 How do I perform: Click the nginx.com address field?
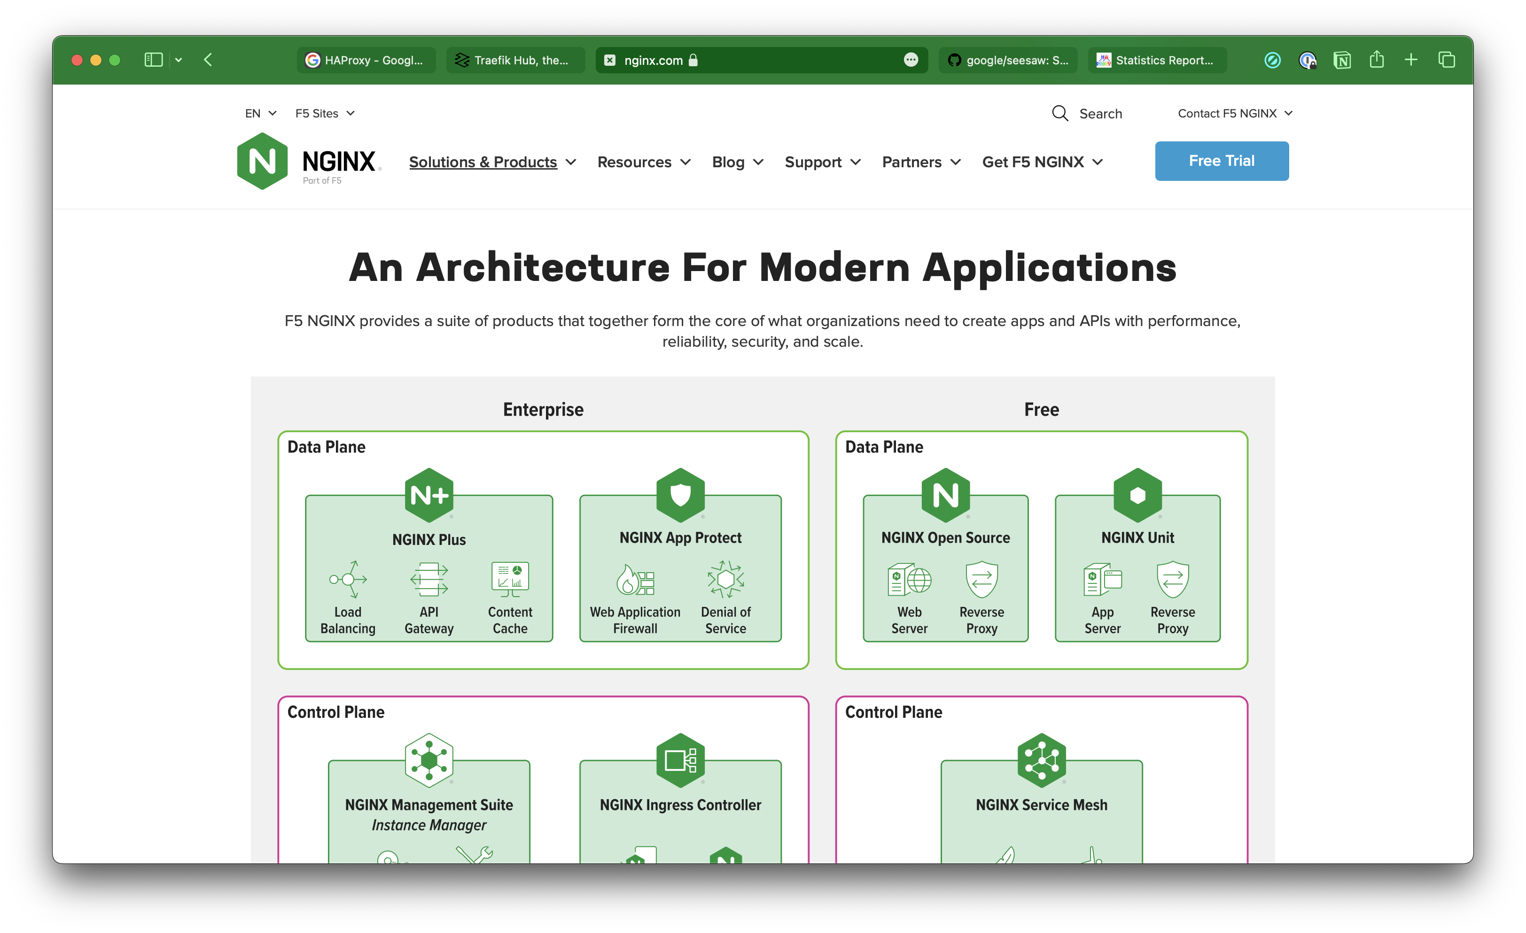click(762, 60)
